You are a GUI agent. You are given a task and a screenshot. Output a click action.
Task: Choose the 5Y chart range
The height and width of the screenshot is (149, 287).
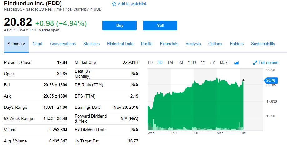click(x=213, y=63)
